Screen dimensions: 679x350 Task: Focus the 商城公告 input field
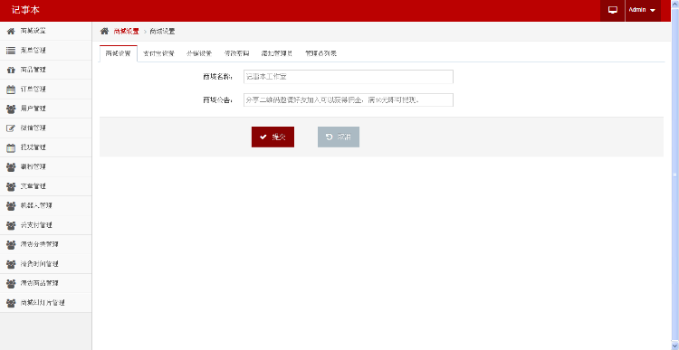349,100
